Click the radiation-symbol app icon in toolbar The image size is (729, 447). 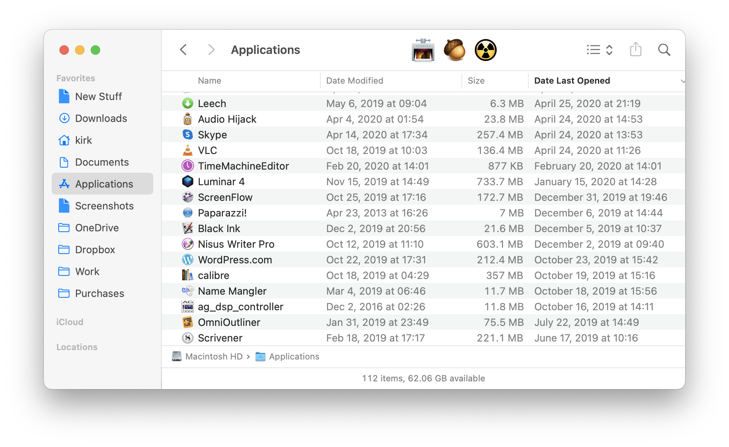(x=486, y=50)
